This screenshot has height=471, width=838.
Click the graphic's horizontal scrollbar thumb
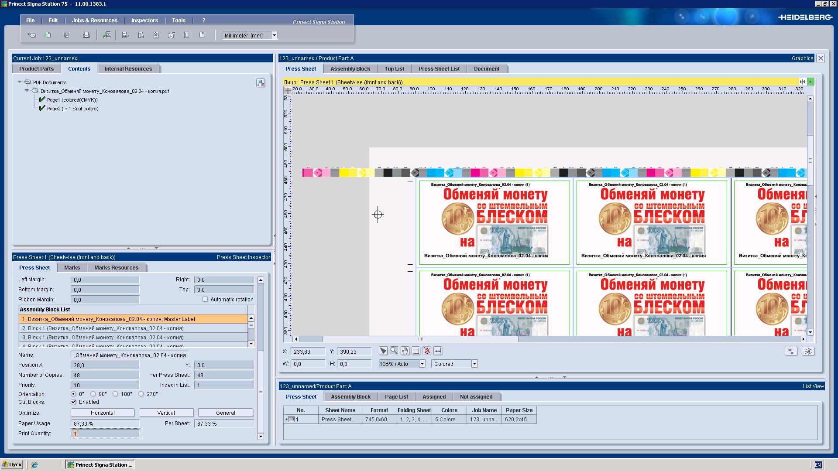pyautogui.click(x=420, y=339)
